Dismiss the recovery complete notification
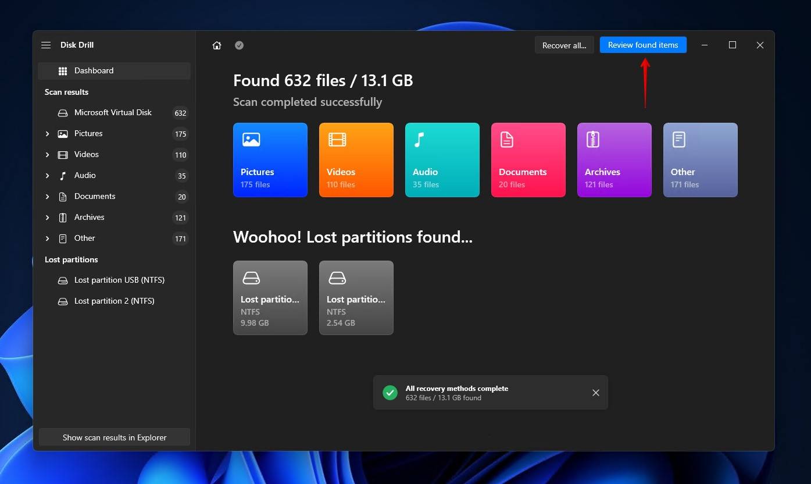 click(x=596, y=393)
